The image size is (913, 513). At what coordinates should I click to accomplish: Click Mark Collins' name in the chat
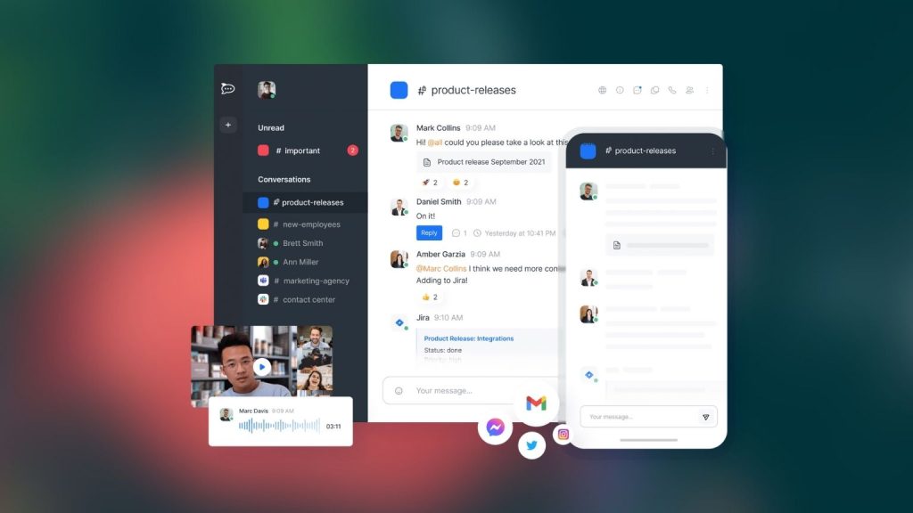(439, 128)
